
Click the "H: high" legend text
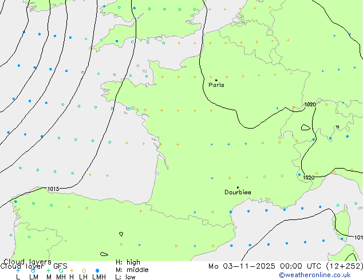pyautogui.click(x=128, y=262)
